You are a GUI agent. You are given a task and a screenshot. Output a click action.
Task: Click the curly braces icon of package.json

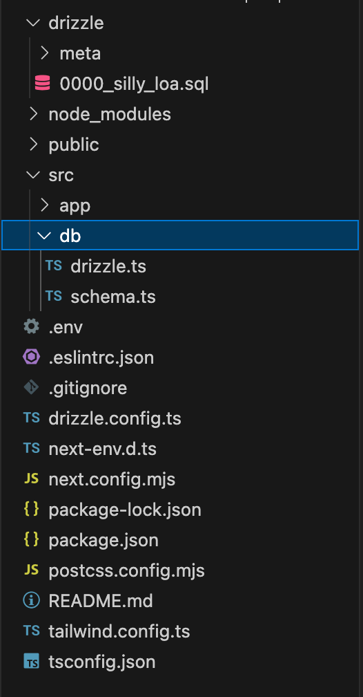pos(31,540)
